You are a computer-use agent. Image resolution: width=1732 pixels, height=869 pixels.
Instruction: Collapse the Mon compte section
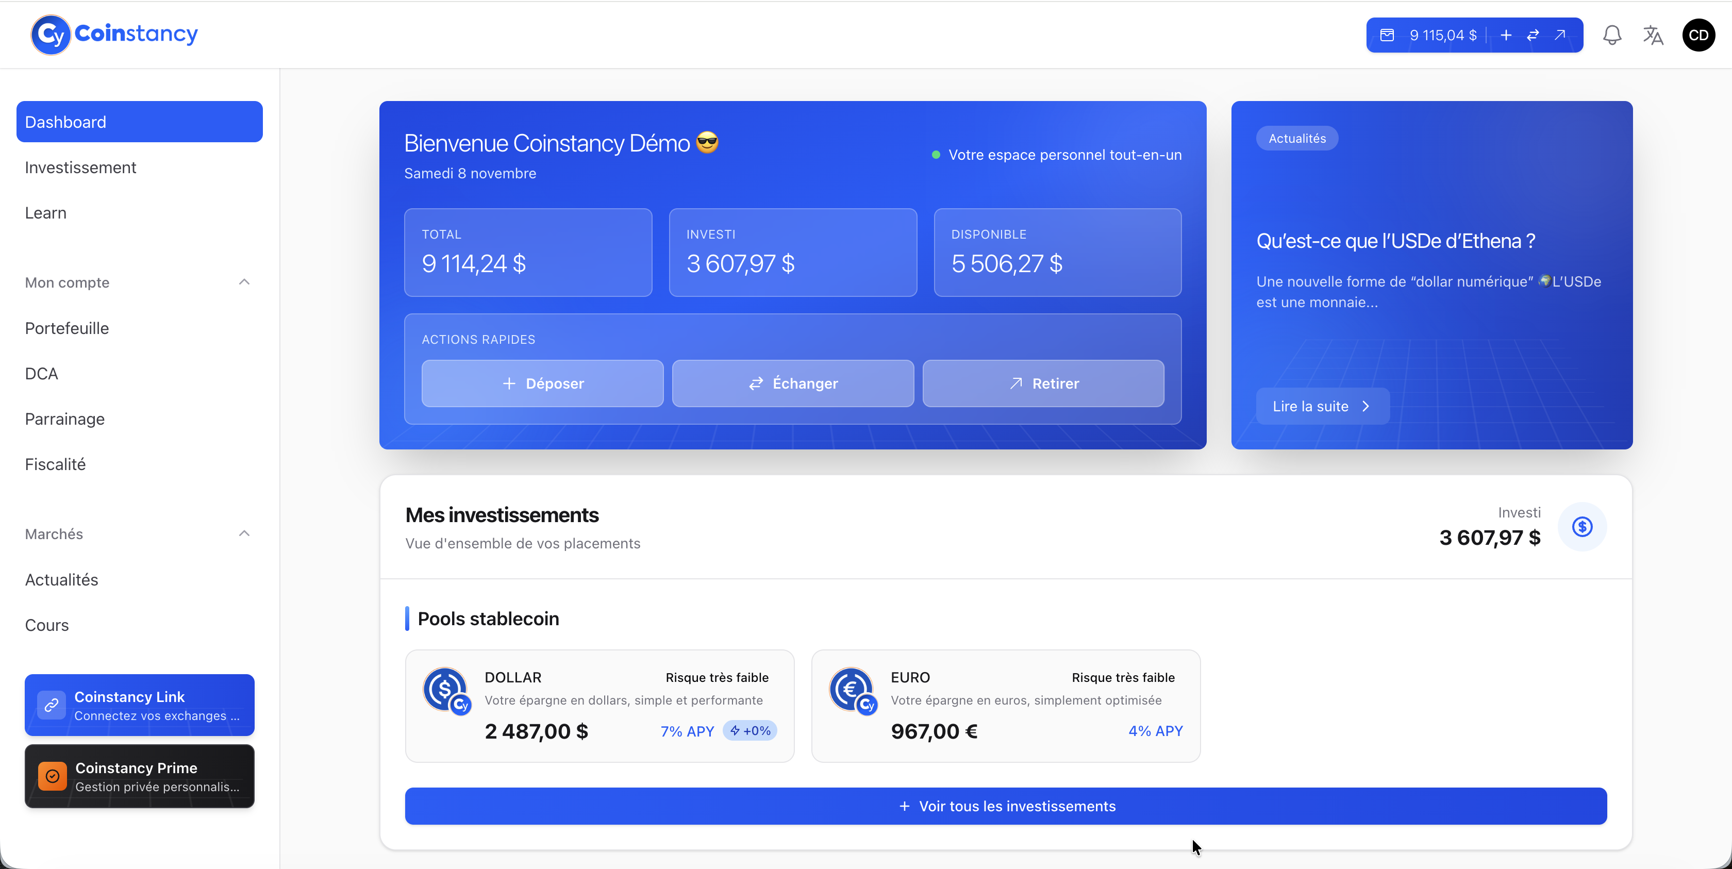[244, 282]
